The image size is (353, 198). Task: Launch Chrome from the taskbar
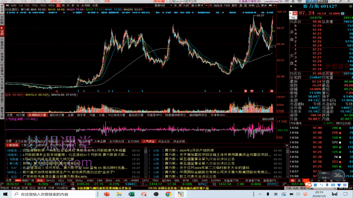tap(168, 194)
